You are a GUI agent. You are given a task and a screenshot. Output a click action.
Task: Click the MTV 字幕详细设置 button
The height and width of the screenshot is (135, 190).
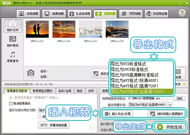[x=54, y=125]
